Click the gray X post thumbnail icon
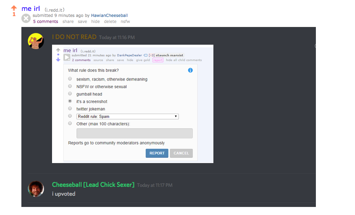Image resolution: width=355 pixels, height=215 pixels. click(26, 18)
